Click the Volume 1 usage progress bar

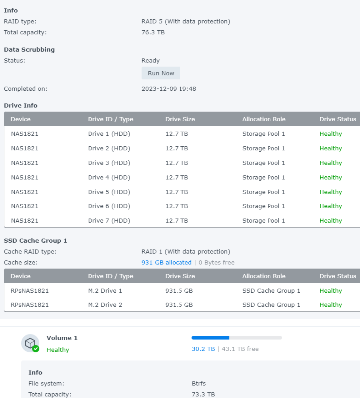(237, 338)
